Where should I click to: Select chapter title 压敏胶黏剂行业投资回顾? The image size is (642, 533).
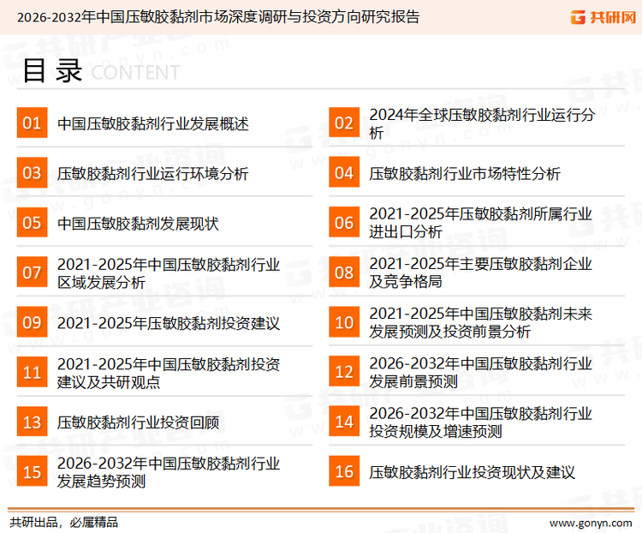tap(139, 422)
